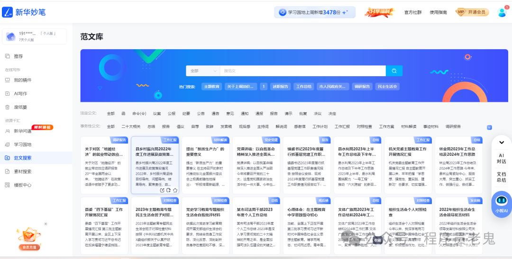512x259 pixels.
Task: Open the user avatar with notification badge
Action: (502, 12)
